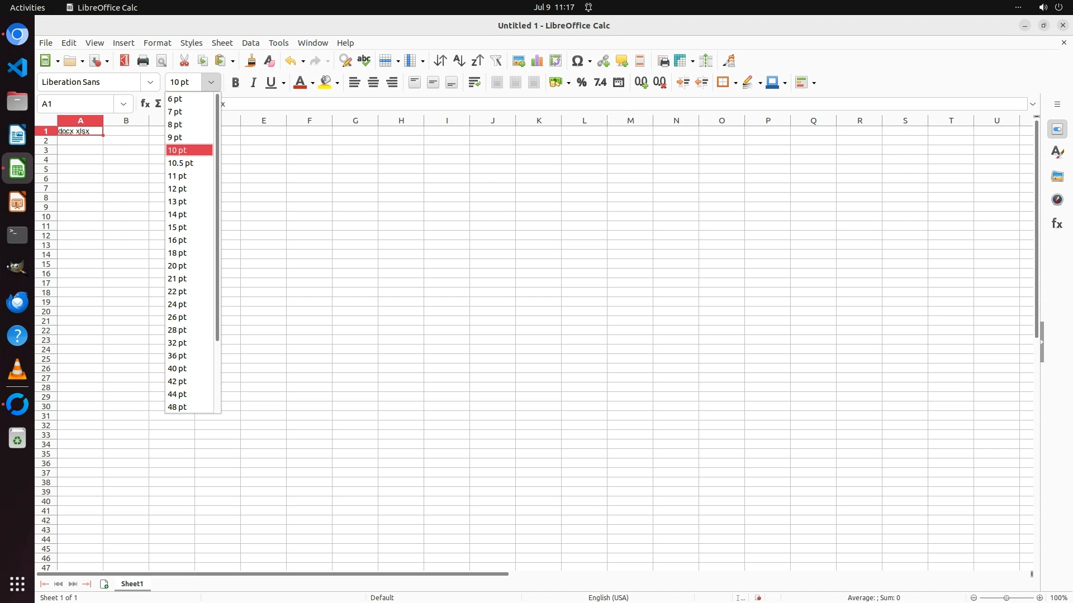Click the zoom slider in status bar
The image size is (1073, 603).
pyautogui.click(x=1006, y=597)
